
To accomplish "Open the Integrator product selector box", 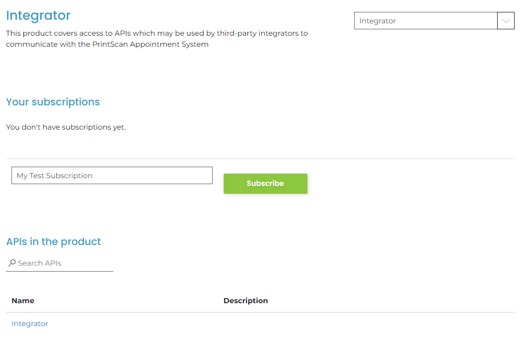I will [x=426, y=21].
